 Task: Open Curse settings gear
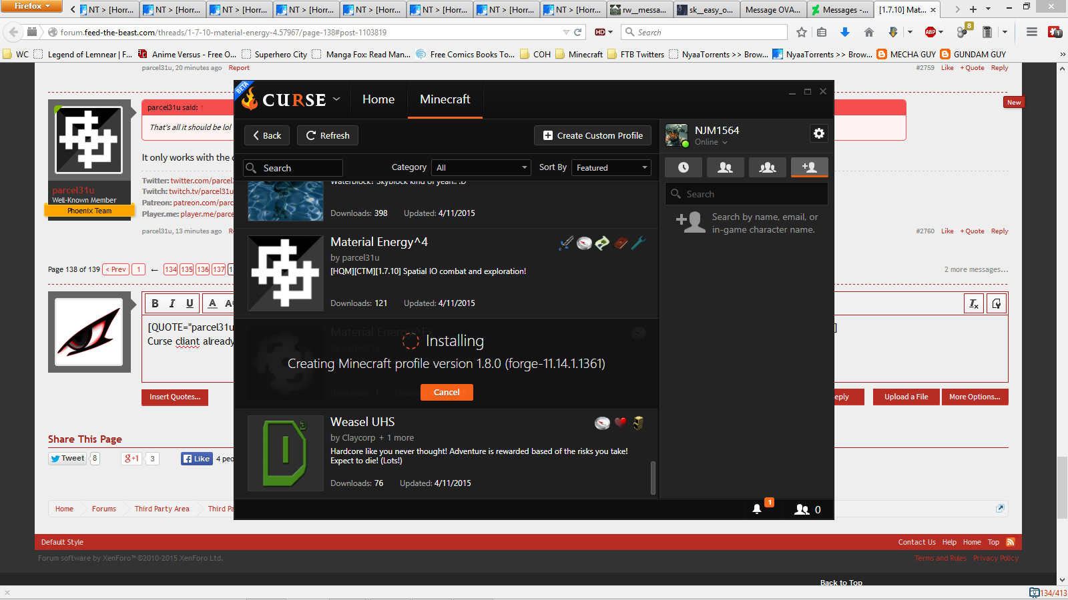(x=818, y=133)
